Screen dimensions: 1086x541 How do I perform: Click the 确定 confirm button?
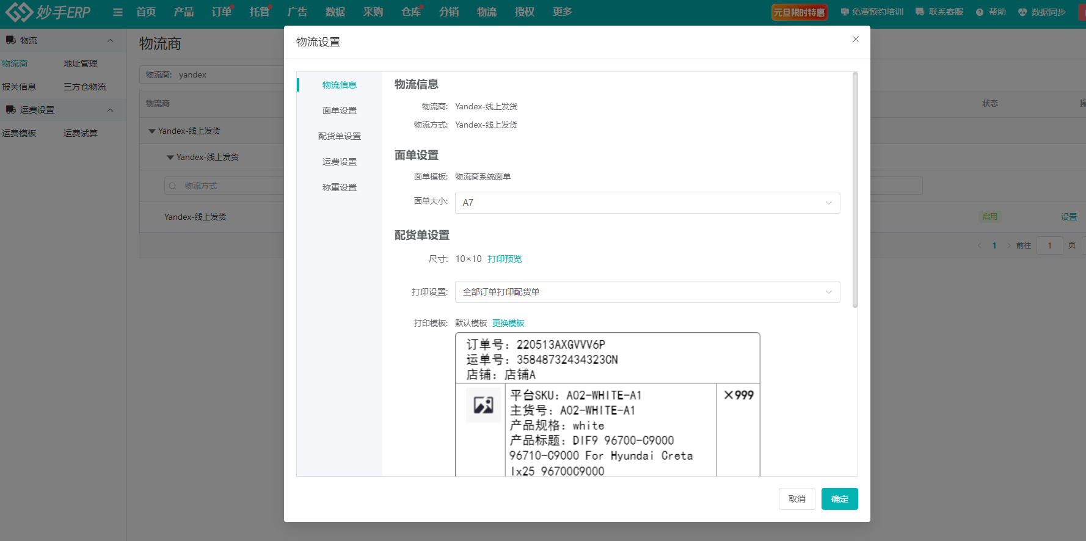839,499
